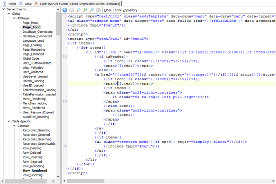The height and width of the screenshot is (184, 276).
Task: Select AuditTrail_Inserting event
Action: click(x=36, y=117)
